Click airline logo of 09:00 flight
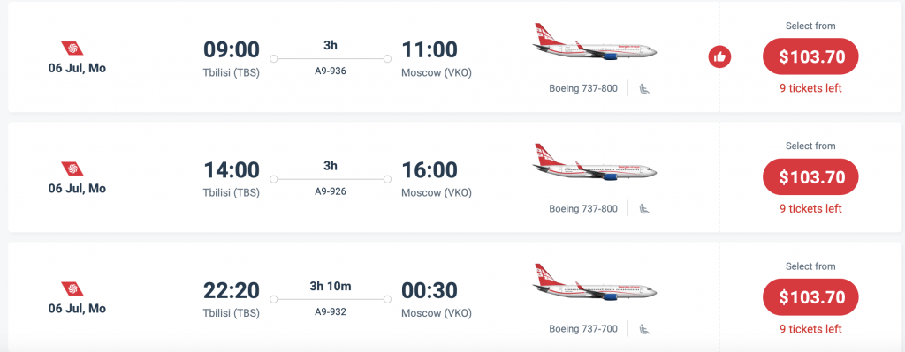This screenshot has height=352, width=905. 72,49
